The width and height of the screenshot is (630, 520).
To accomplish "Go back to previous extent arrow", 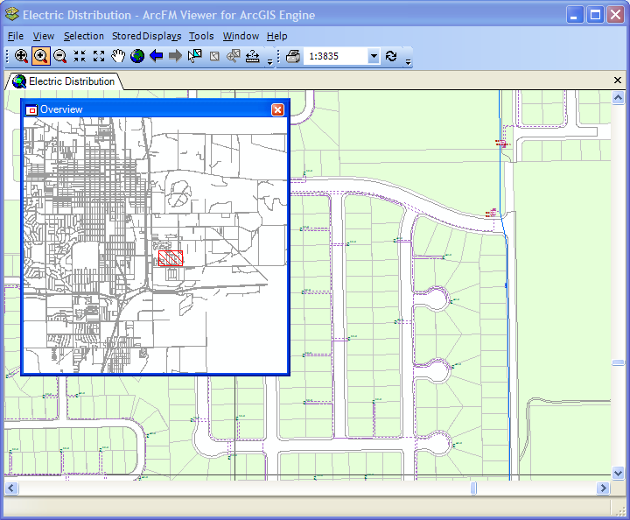I will coord(157,56).
